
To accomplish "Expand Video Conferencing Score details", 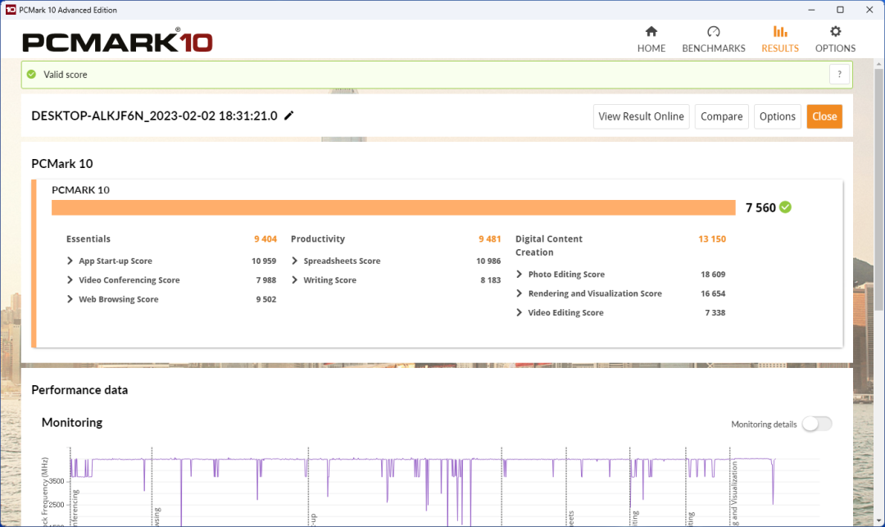I will point(70,279).
